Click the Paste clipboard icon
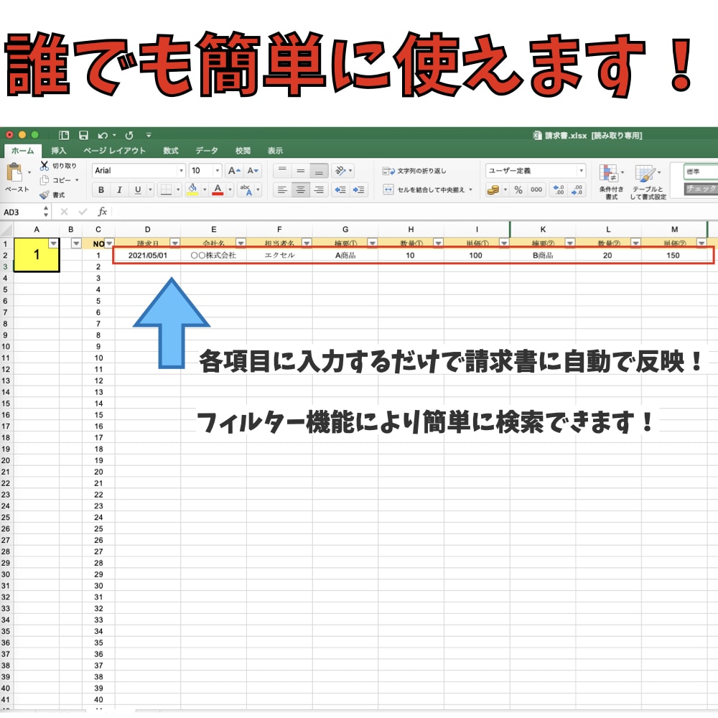This screenshot has height=718, width=718. coord(14,174)
